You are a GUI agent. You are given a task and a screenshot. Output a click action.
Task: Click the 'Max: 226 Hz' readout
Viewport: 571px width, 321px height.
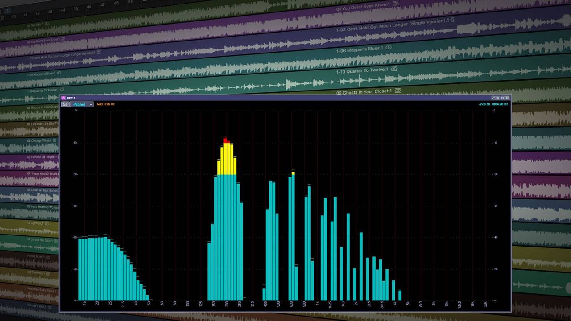(x=106, y=104)
